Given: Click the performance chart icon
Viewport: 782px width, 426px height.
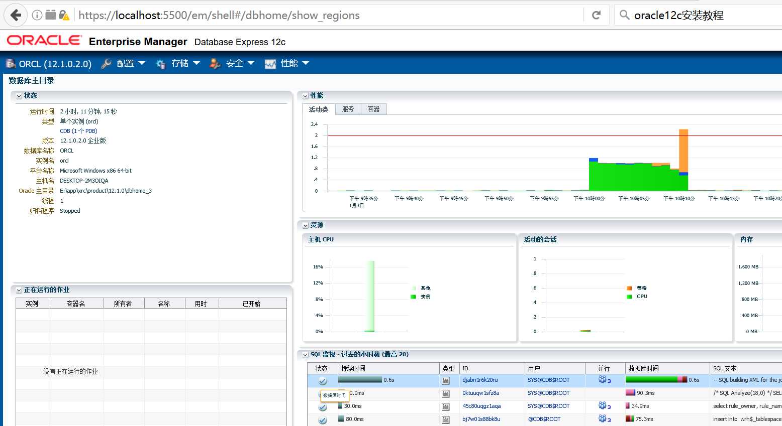Looking at the screenshot, I should click(x=270, y=64).
